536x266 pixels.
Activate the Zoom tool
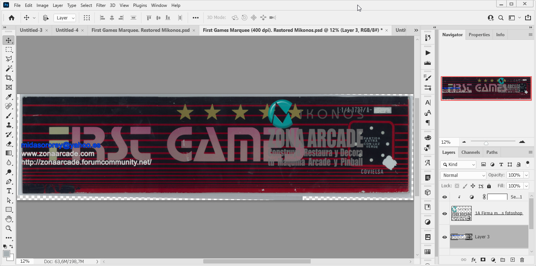click(9, 228)
